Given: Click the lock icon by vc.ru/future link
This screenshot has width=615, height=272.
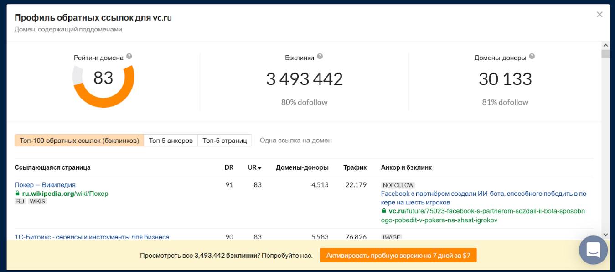Looking at the screenshot, I should point(384,211).
